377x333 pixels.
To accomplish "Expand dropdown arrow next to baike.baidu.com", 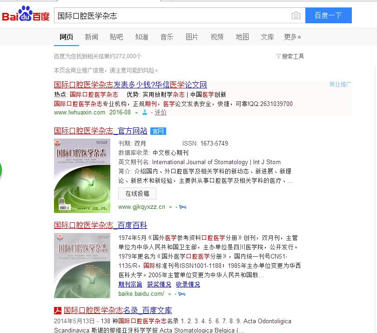I will (169, 294).
